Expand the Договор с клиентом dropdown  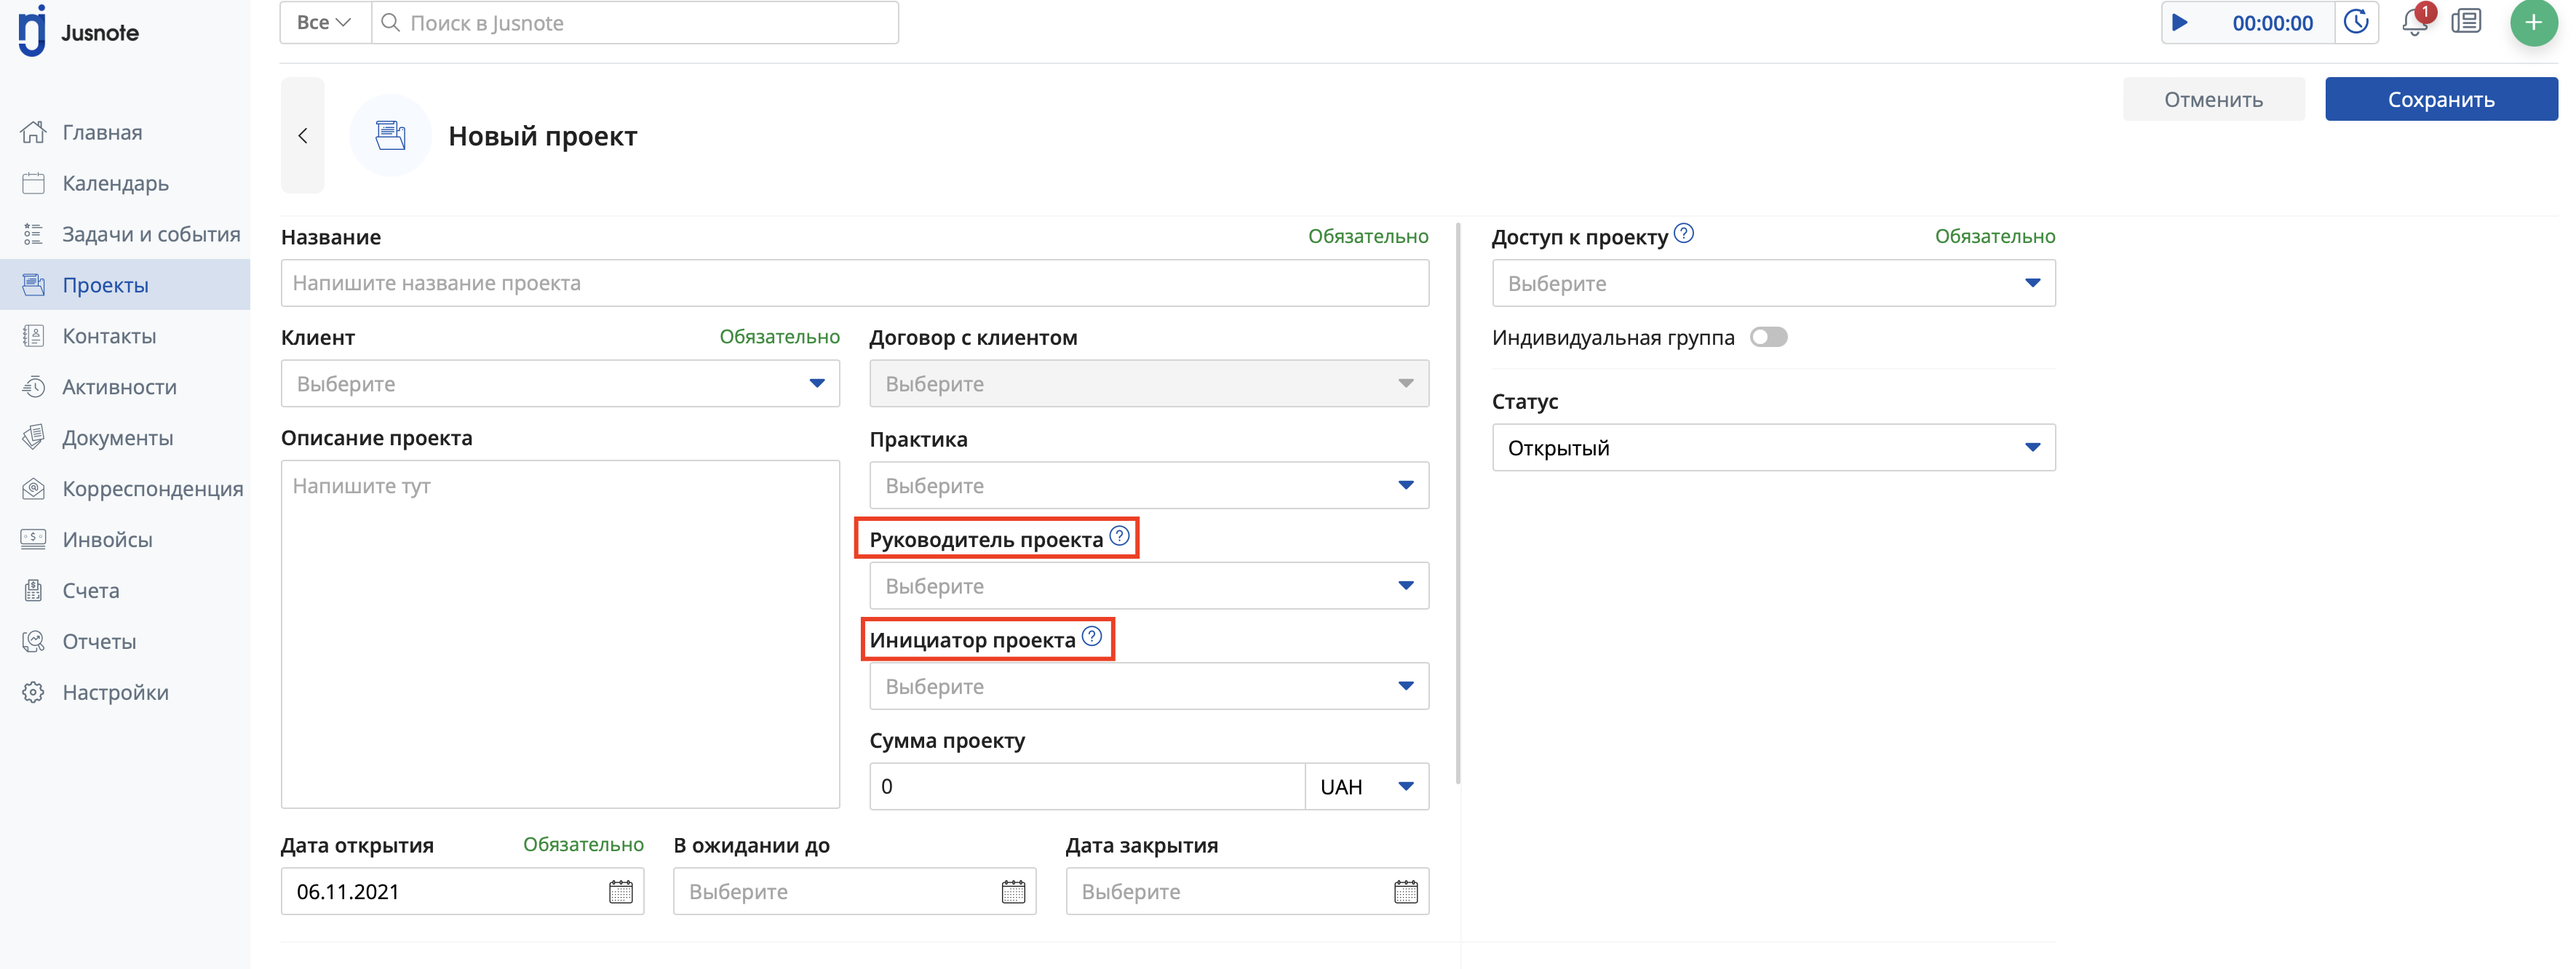1149,383
